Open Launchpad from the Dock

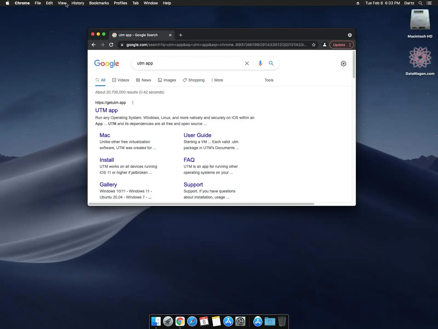coord(168,321)
